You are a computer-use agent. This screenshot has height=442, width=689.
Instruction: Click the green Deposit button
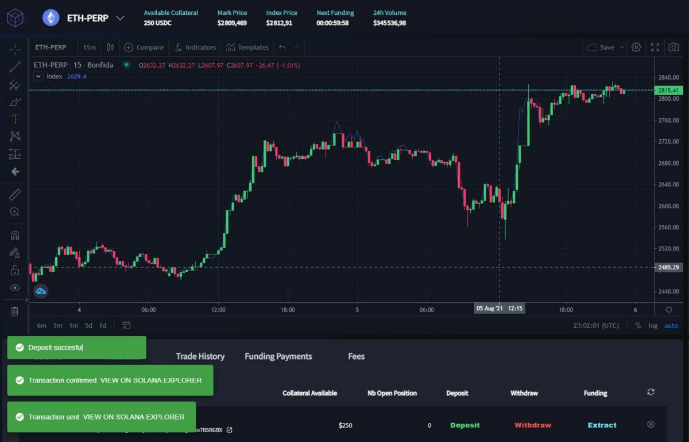465,425
